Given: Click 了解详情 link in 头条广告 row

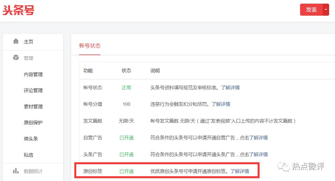Looking at the screenshot, I should [258, 154].
